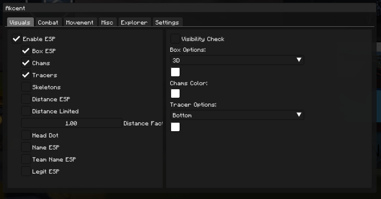
Task: Toggle Distance ESP on
Action: pos(26,99)
